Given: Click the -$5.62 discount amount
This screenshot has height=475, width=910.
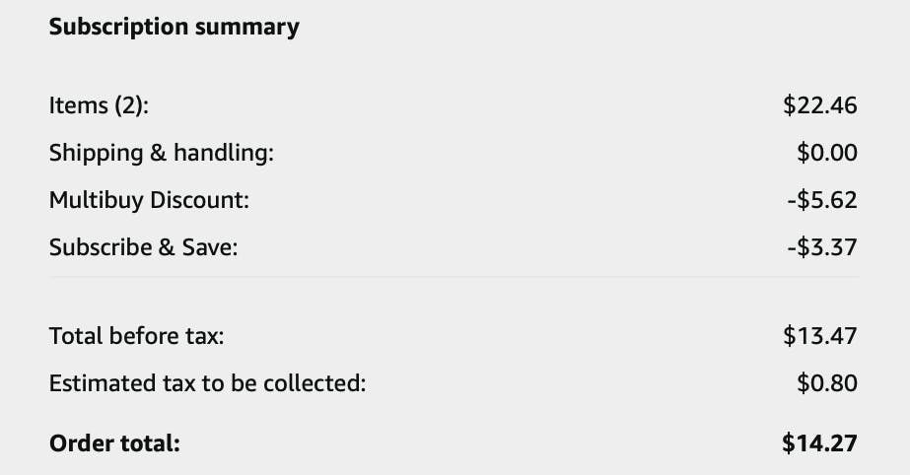Looking at the screenshot, I should pos(822,200).
